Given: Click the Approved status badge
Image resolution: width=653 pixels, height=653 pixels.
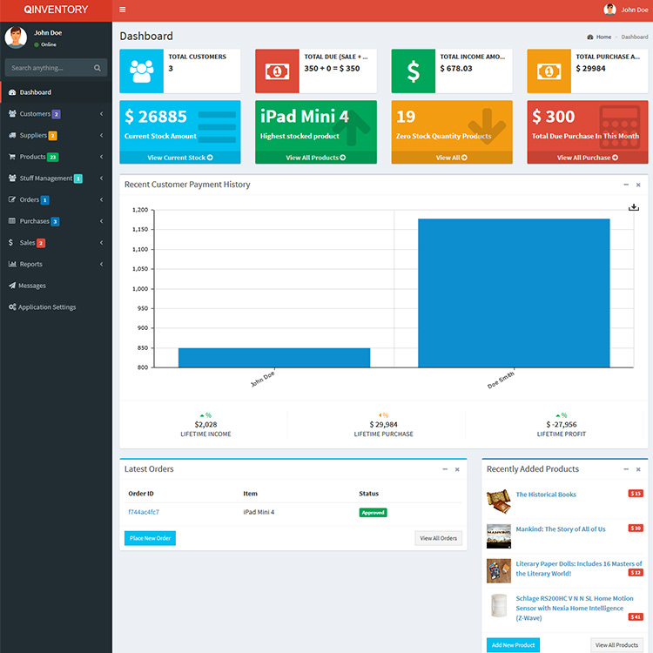Looking at the screenshot, I should coord(373,513).
